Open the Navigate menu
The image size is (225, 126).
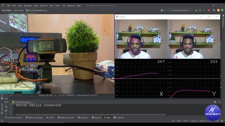click(28, 6)
